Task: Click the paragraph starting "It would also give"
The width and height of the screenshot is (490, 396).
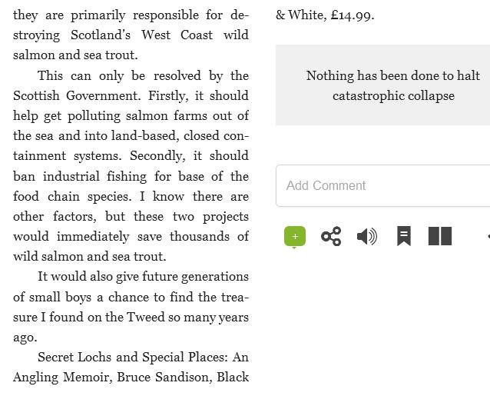Action: click(131, 306)
